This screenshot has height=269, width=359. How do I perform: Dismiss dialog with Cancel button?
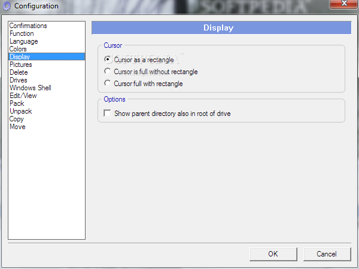[327, 254]
